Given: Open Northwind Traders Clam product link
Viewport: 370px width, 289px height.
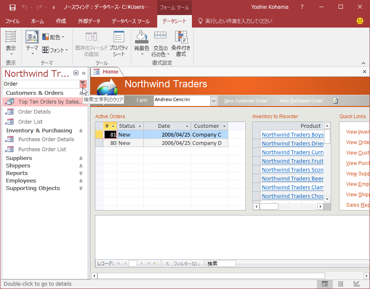Looking at the screenshot, I should point(293,188).
